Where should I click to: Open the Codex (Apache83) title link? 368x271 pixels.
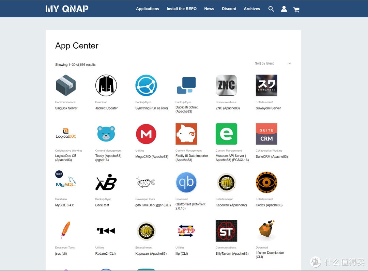(x=269, y=205)
